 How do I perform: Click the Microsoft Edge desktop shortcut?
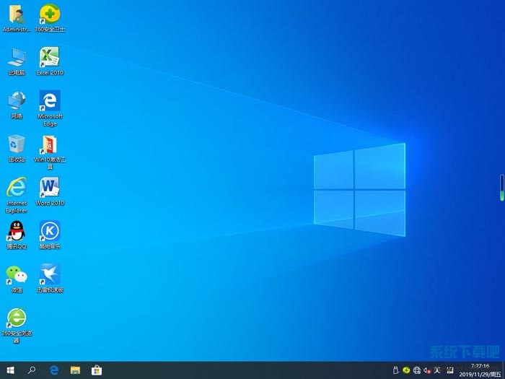pos(49,101)
